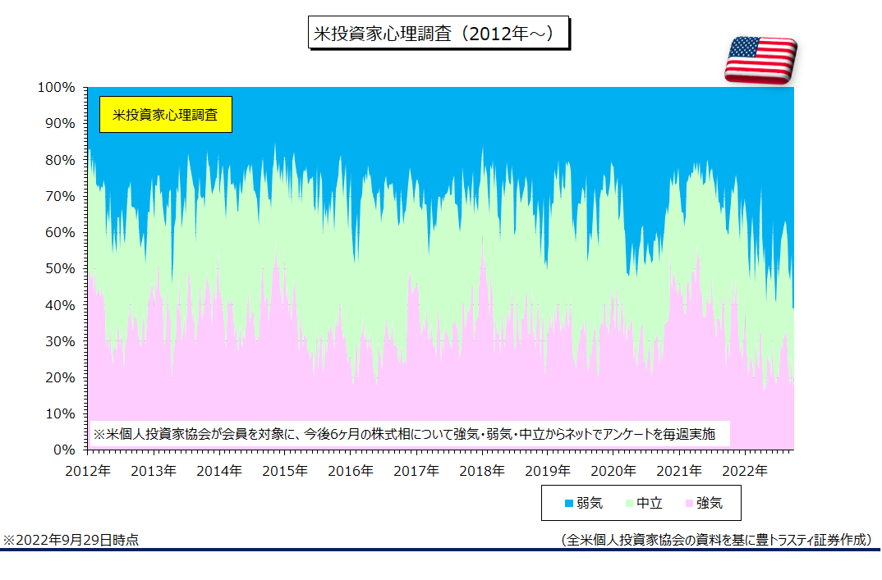Click the US flag icon
This screenshot has height=580, width=882.
pyautogui.click(x=760, y=60)
